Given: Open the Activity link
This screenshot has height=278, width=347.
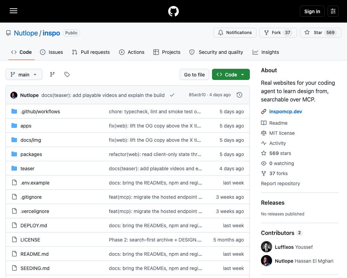Looking at the screenshot, I should coord(273,143).
